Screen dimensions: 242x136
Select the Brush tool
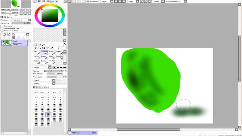point(52,53)
